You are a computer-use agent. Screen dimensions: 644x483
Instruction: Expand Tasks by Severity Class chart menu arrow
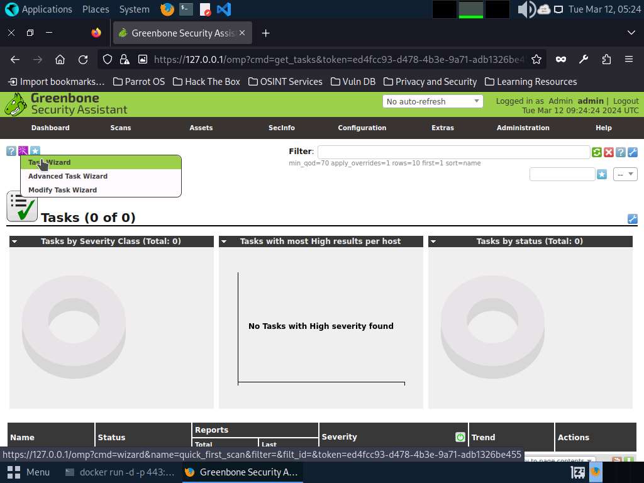point(14,241)
